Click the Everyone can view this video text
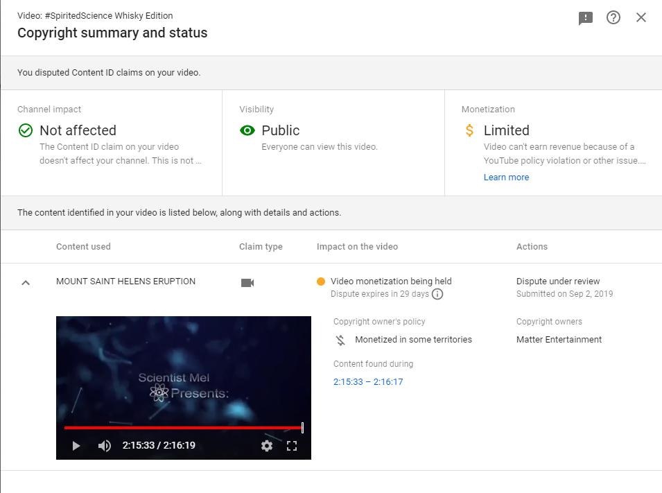The height and width of the screenshot is (493, 662). point(320,146)
